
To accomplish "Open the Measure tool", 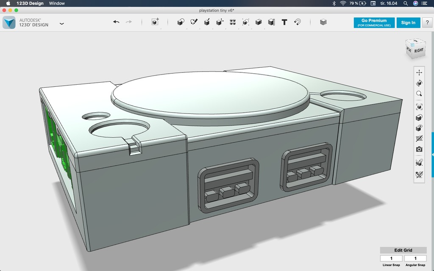I will (x=271, y=22).
